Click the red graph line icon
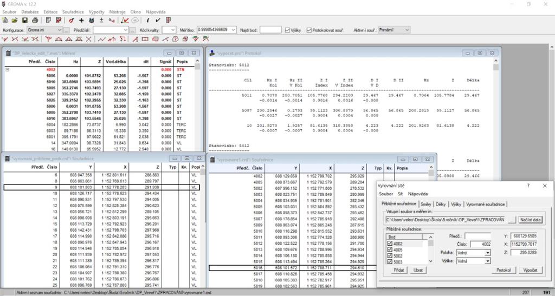The height and width of the screenshot is (296, 555). [x=125, y=21]
